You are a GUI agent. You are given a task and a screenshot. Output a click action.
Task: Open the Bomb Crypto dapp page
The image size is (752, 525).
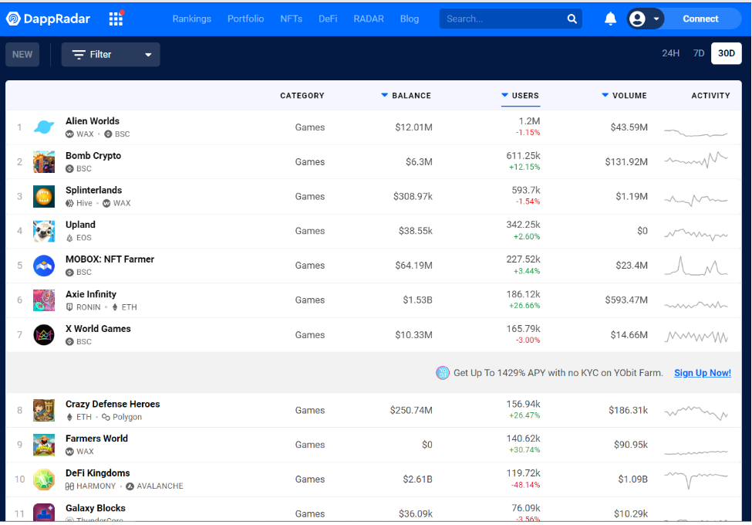click(x=93, y=155)
